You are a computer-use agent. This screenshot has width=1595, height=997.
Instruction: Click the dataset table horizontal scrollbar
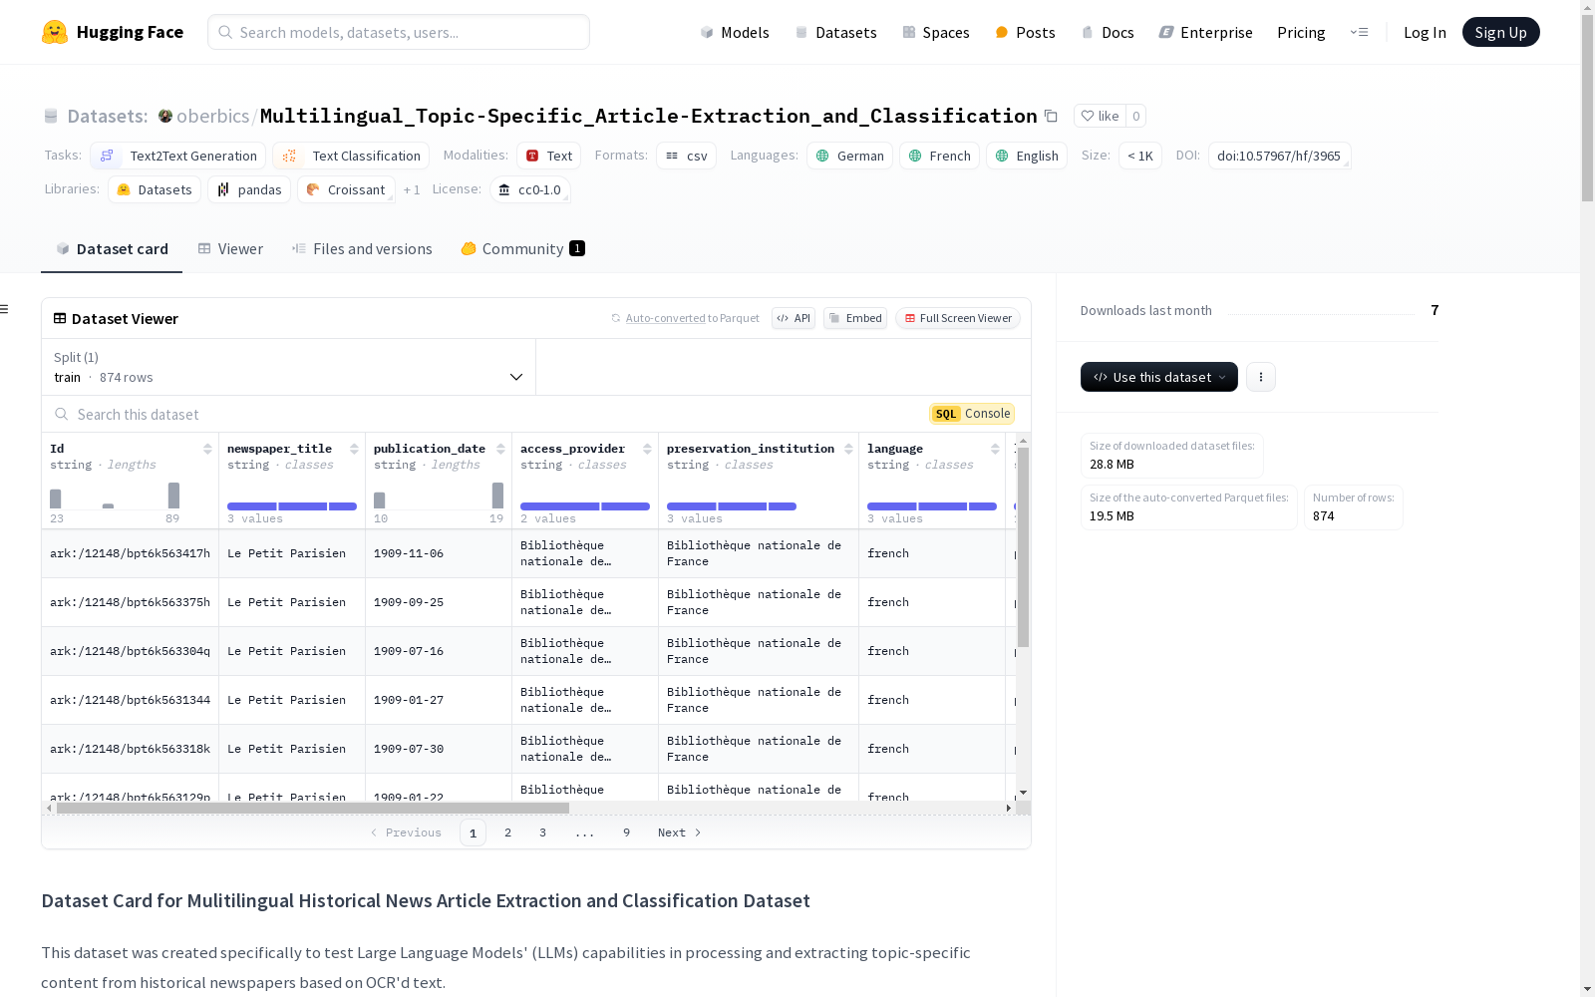[x=313, y=808]
